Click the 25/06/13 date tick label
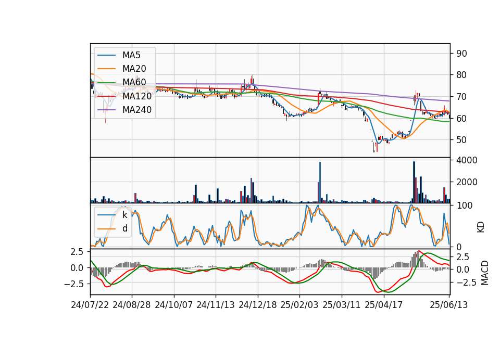Screen dimensions: 500x359 click(448, 305)
